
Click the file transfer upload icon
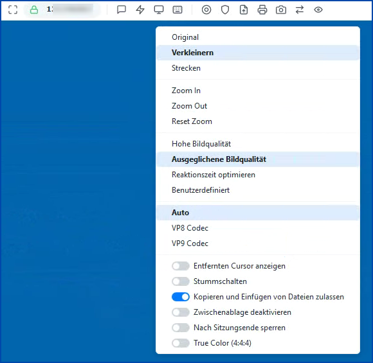244,10
